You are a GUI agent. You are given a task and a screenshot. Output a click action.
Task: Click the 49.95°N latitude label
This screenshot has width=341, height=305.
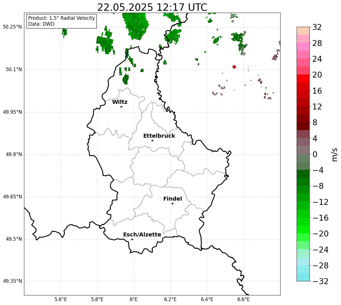coord(12,112)
